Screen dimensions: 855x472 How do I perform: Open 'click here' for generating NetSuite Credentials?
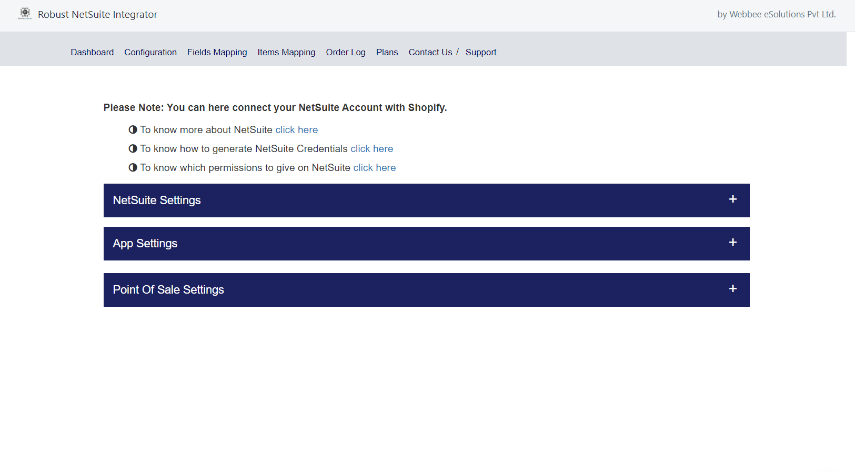[371, 148]
